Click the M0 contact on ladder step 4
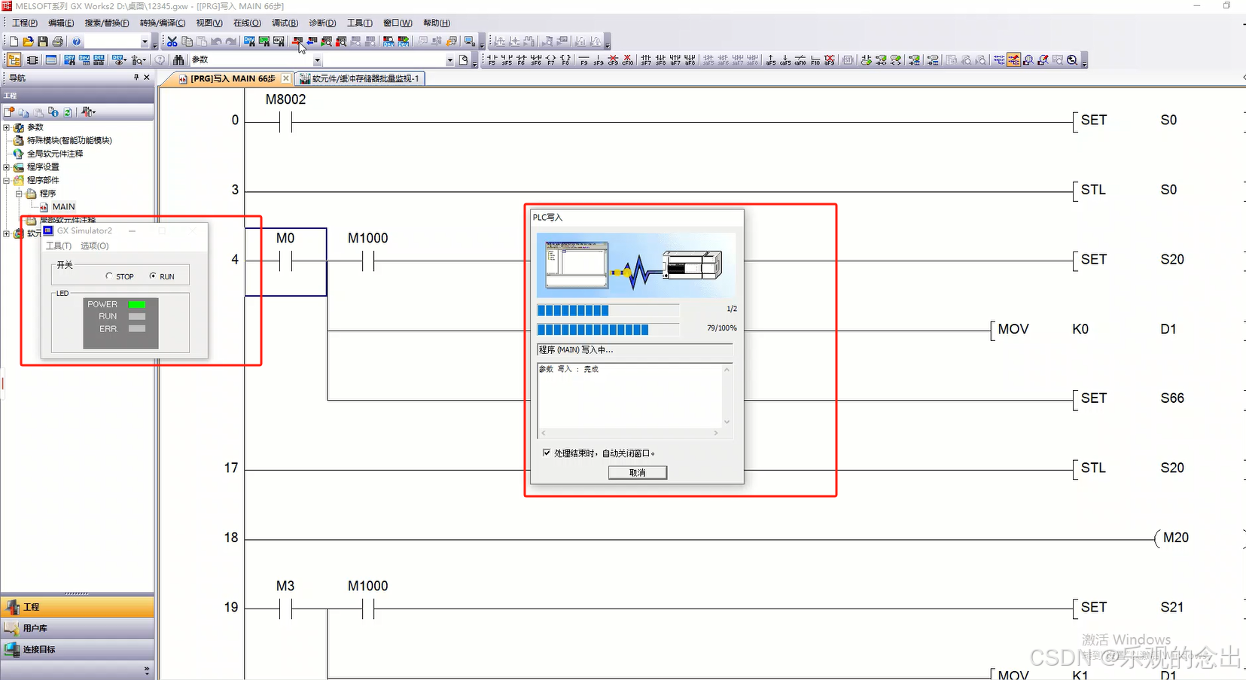This screenshot has height=680, width=1246. pos(285,261)
